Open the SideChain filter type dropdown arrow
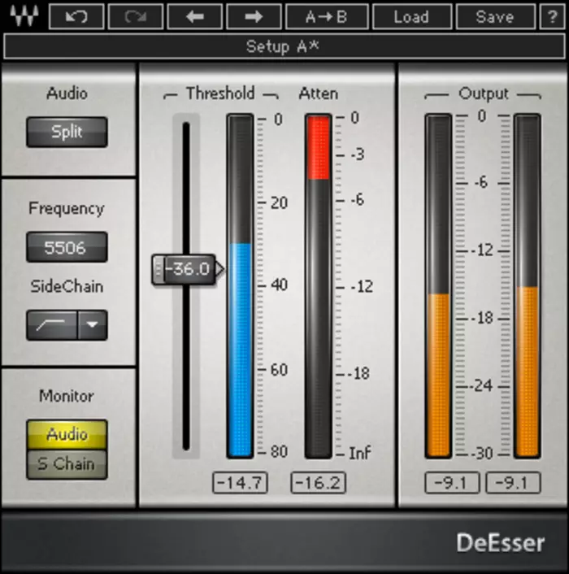This screenshot has width=569, height=574. (x=93, y=325)
